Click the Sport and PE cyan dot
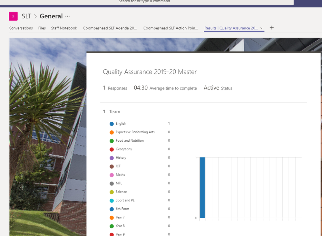Screen dimensions: 322x236 (112, 201)
